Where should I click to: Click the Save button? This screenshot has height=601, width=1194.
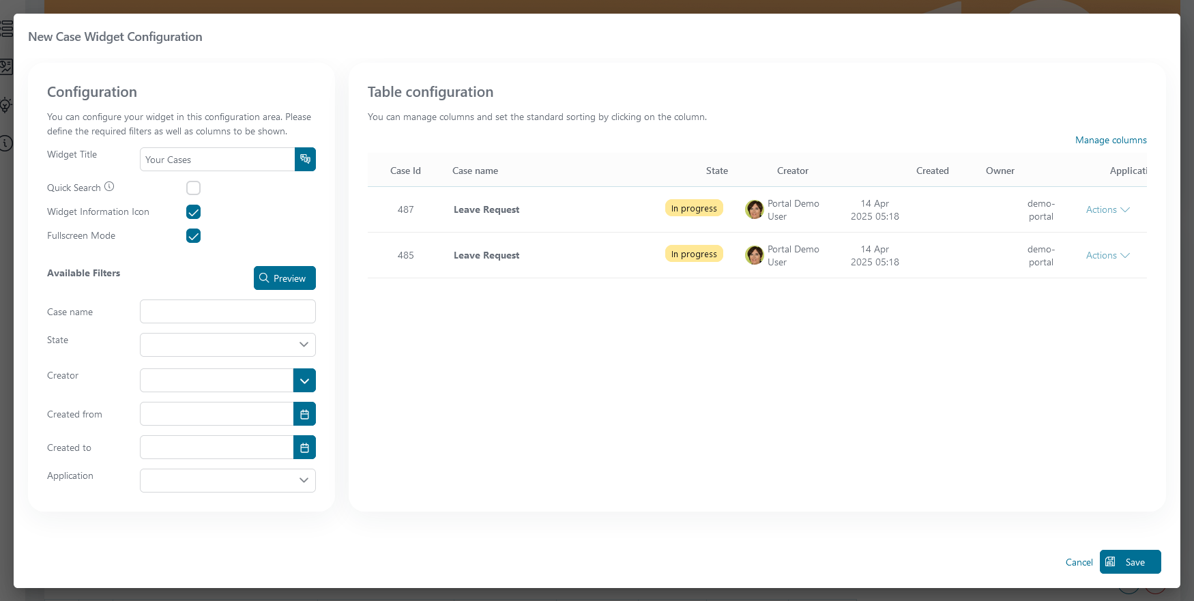(x=1130, y=562)
